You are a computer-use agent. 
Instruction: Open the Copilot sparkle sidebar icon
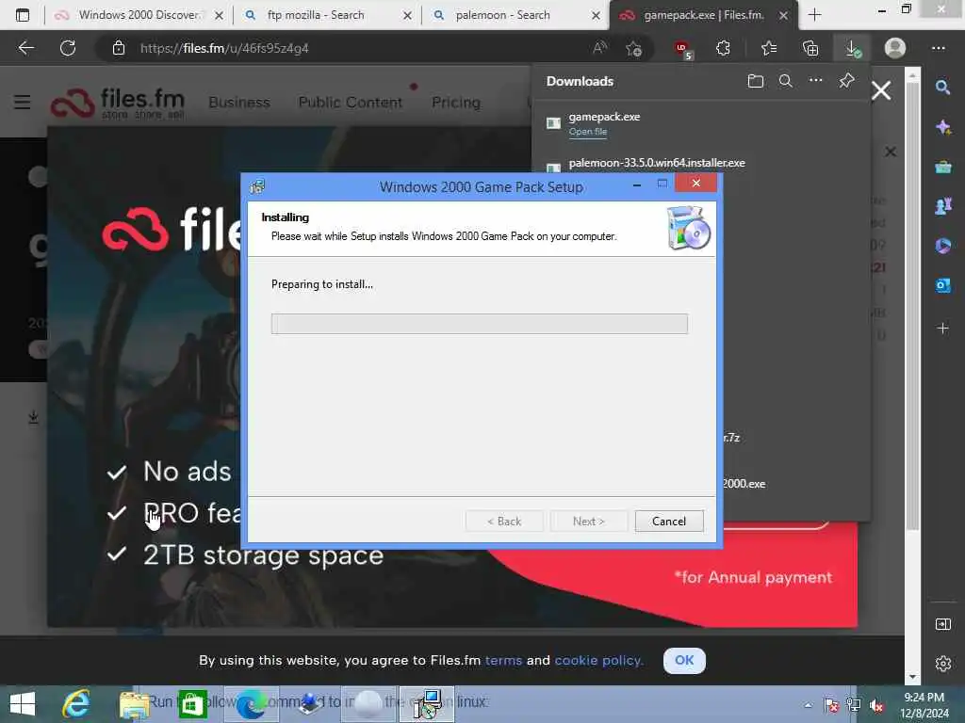pyautogui.click(x=942, y=127)
